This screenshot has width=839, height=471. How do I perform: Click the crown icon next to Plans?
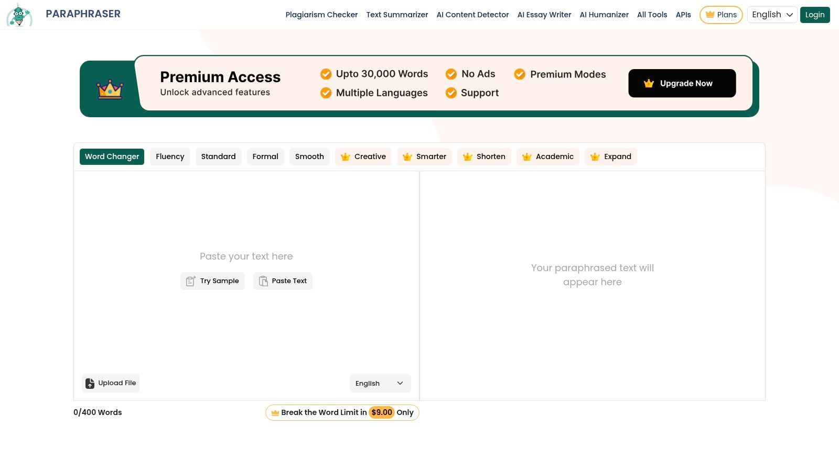(x=711, y=15)
